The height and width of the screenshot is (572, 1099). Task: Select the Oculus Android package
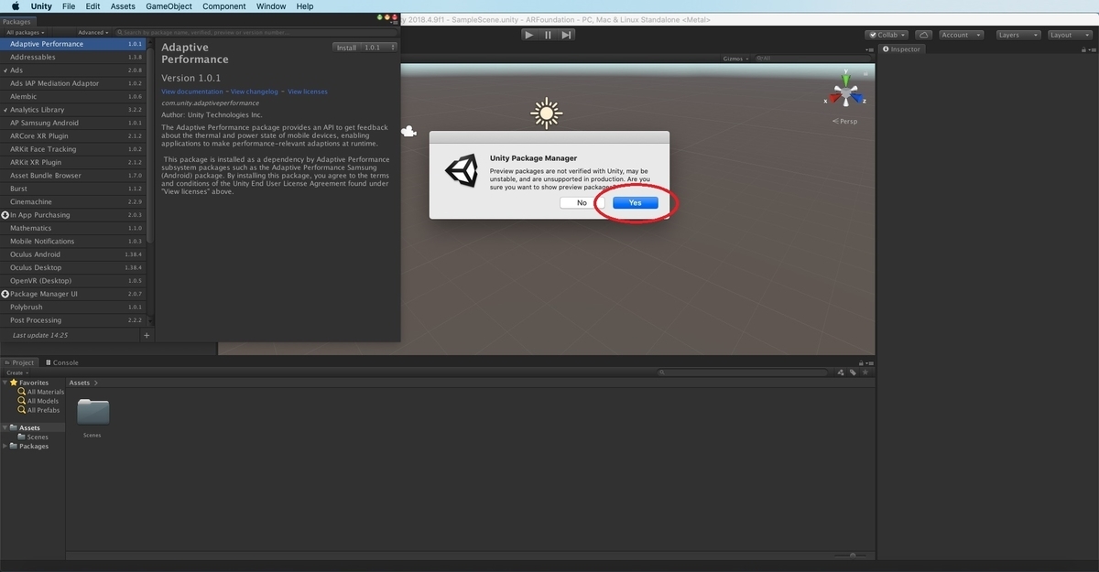[x=73, y=254]
